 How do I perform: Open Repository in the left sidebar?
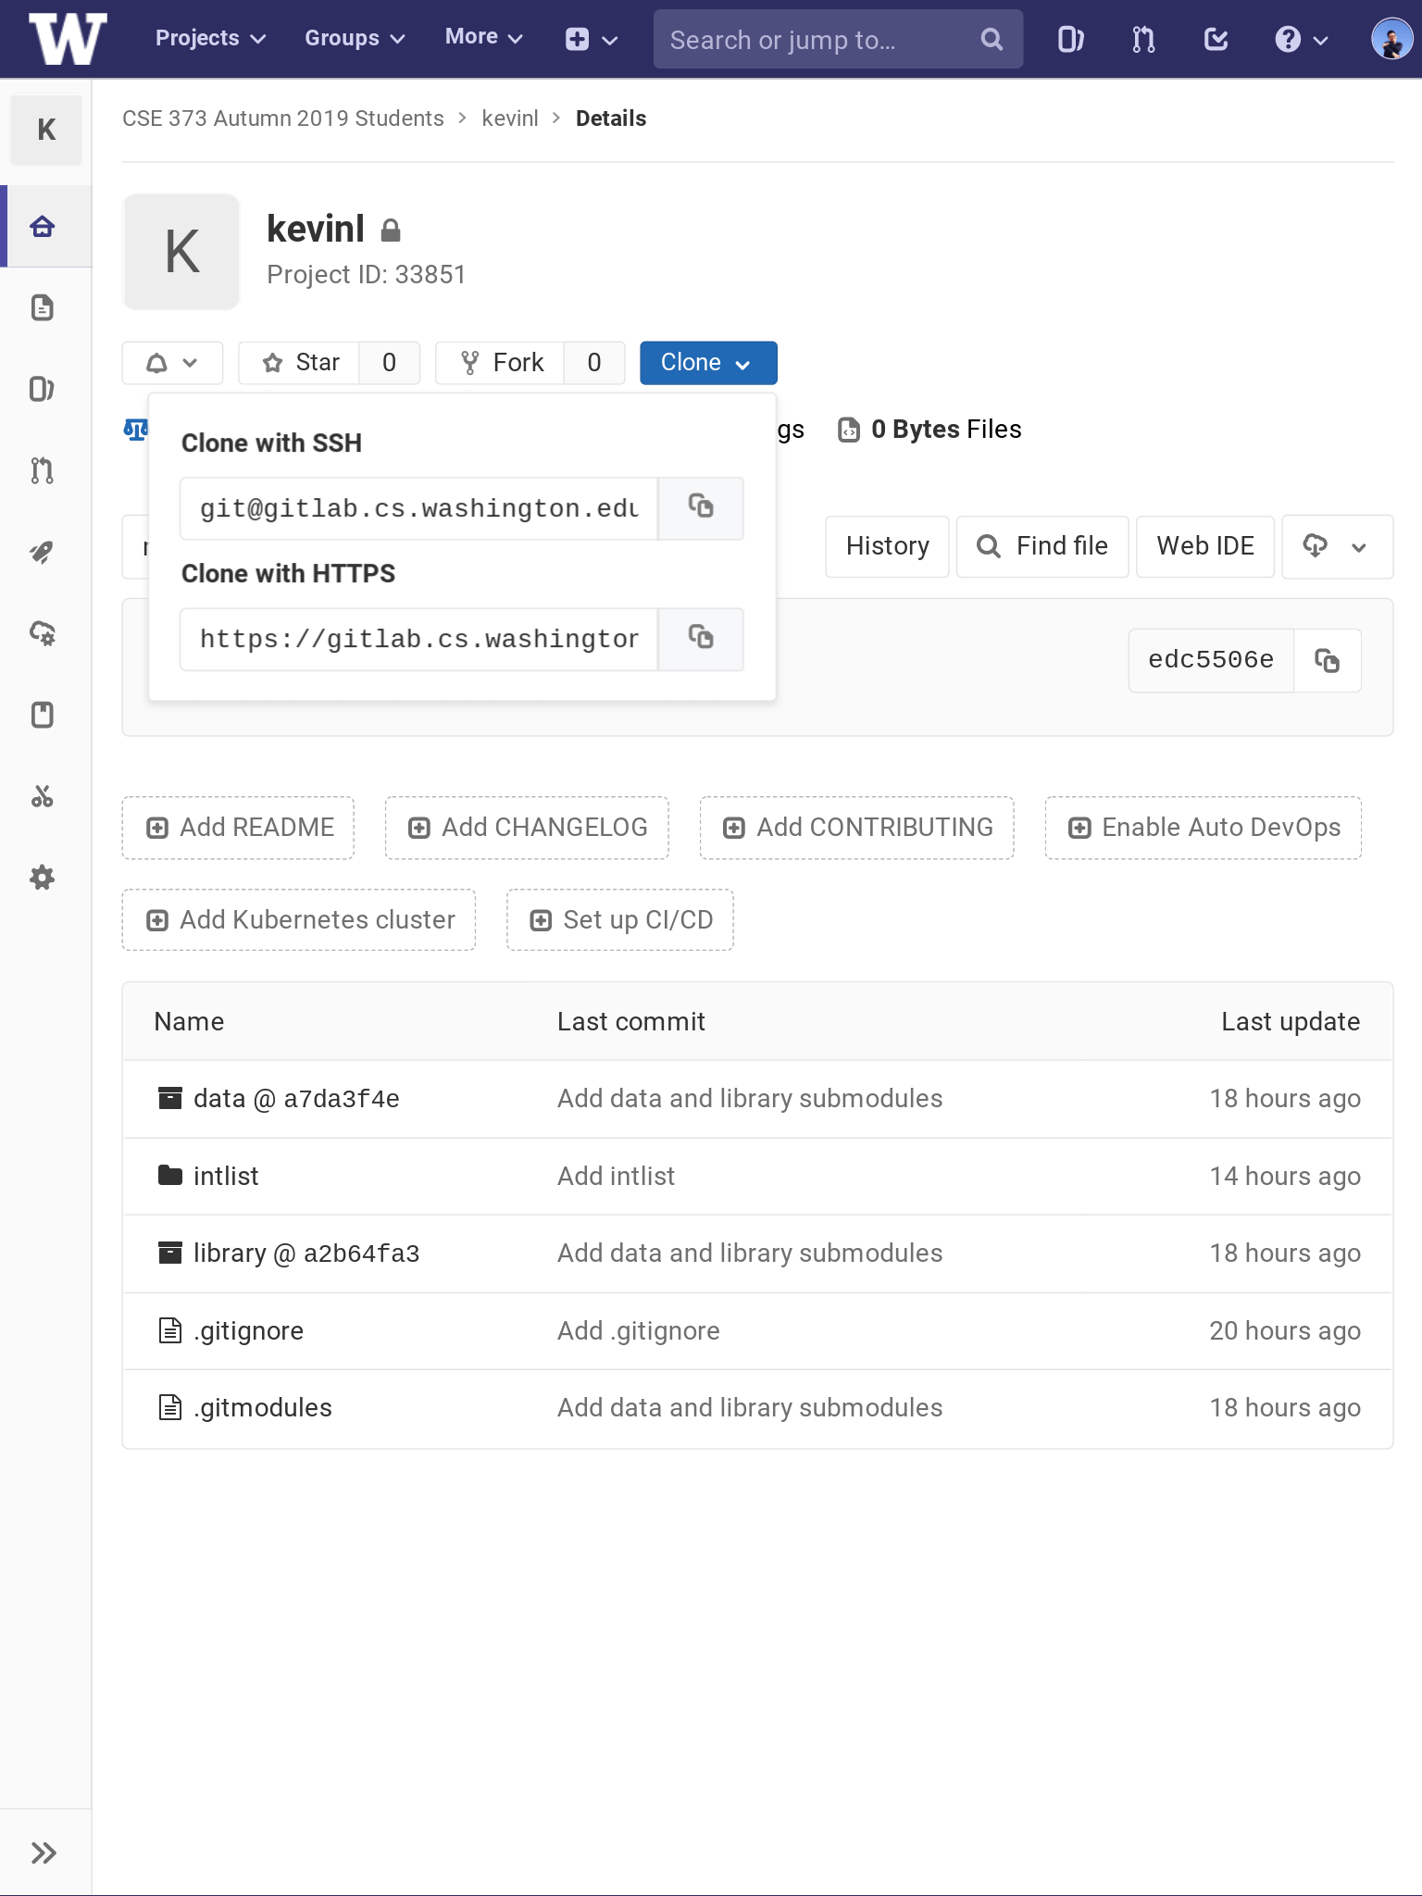[x=43, y=307]
